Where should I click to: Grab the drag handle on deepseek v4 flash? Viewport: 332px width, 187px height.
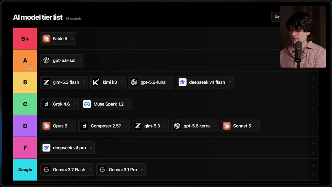pyautogui.click(x=230, y=82)
